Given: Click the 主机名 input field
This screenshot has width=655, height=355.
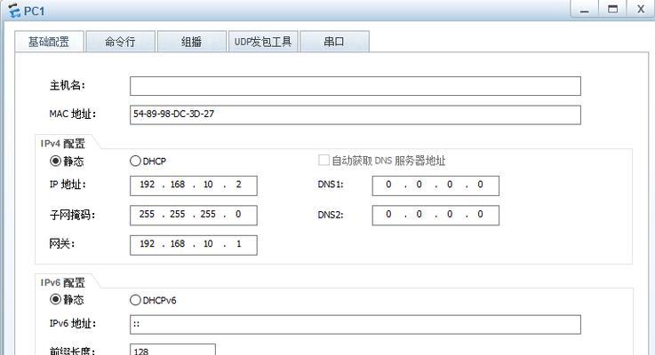Looking at the screenshot, I should pos(355,86).
